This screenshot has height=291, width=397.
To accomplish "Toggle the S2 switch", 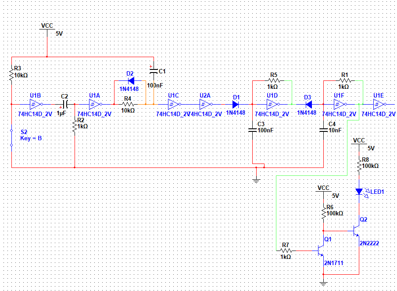I will pyautogui.click(x=12, y=138).
